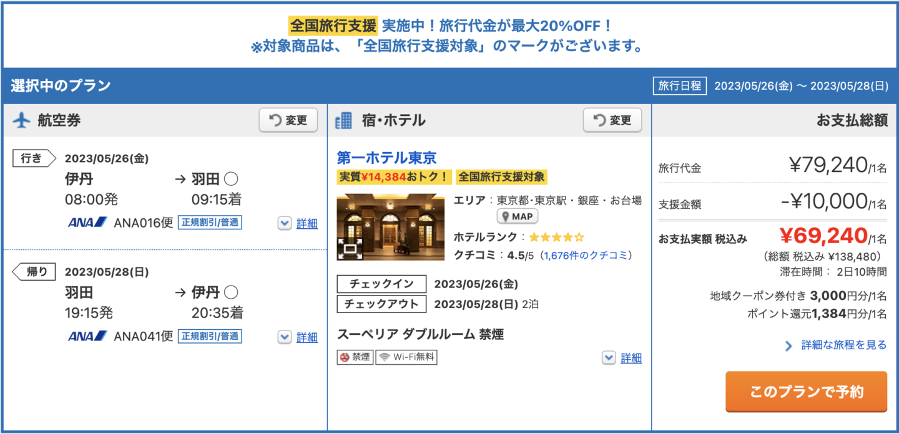
Task: Expand details arrow for the ANA041便 flight
Action: pyautogui.click(x=285, y=337)
